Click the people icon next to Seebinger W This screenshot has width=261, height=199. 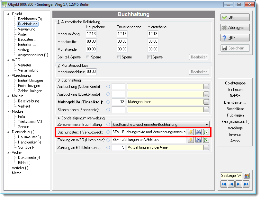[x=247, y=176]
